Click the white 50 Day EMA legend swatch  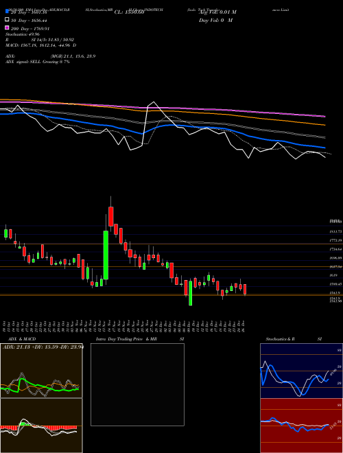point(7,20)
